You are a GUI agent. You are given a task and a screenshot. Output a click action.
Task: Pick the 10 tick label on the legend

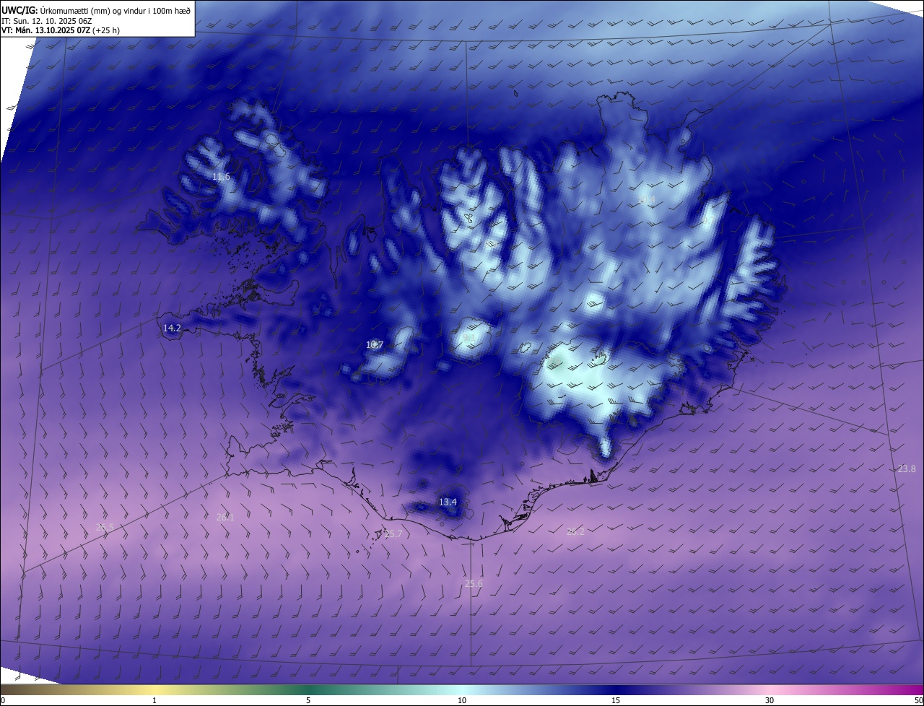[462, 700]
